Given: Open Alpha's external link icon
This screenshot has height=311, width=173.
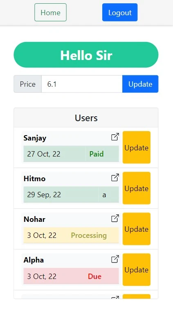Looking at the screenshot, I should click(x=115, y=259).
